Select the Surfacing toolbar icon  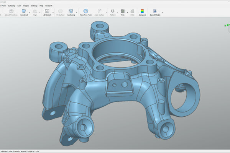[x=71, y=11]
